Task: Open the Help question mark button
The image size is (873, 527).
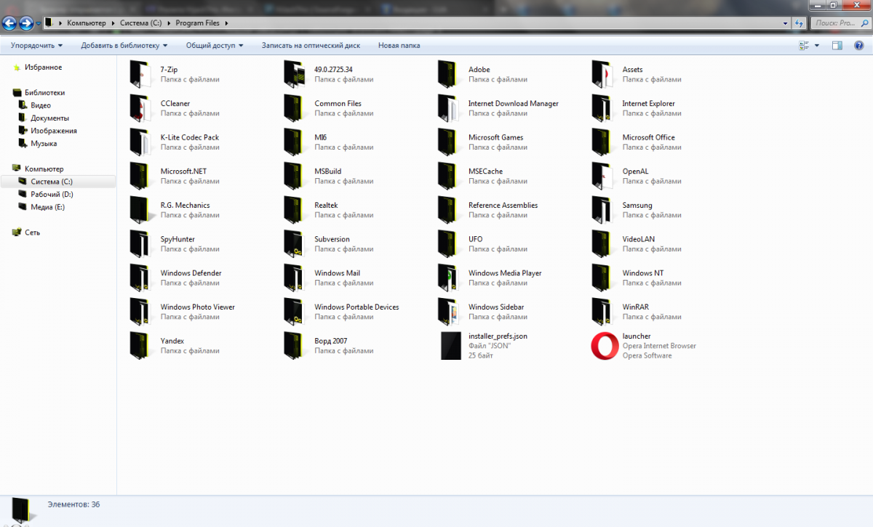Action: coord(859,45)
